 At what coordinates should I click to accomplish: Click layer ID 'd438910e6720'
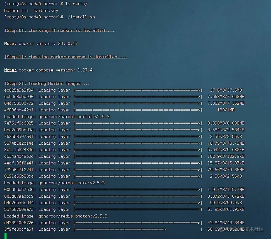19,223
